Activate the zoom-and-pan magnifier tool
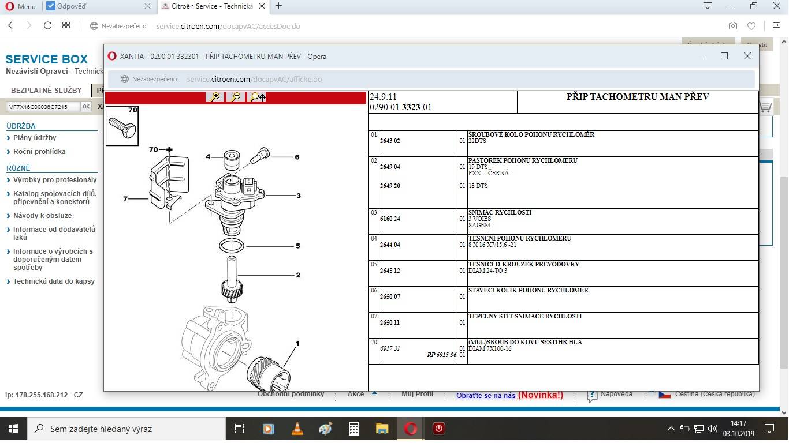789x443 pixels. tap(256, 97)
